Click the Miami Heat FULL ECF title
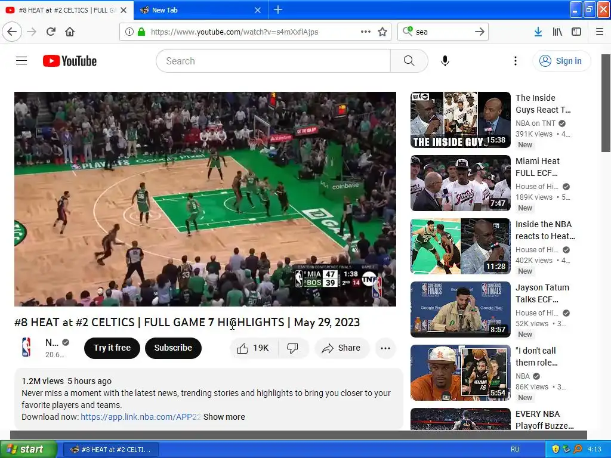Screen dimensions: 611x458 (x=538, y=167)
